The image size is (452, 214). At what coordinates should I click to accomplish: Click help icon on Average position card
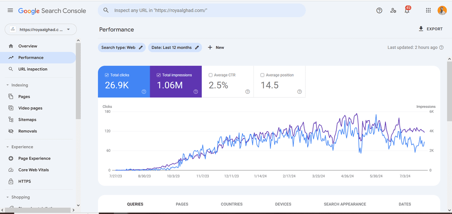click(x=300, y=92)
